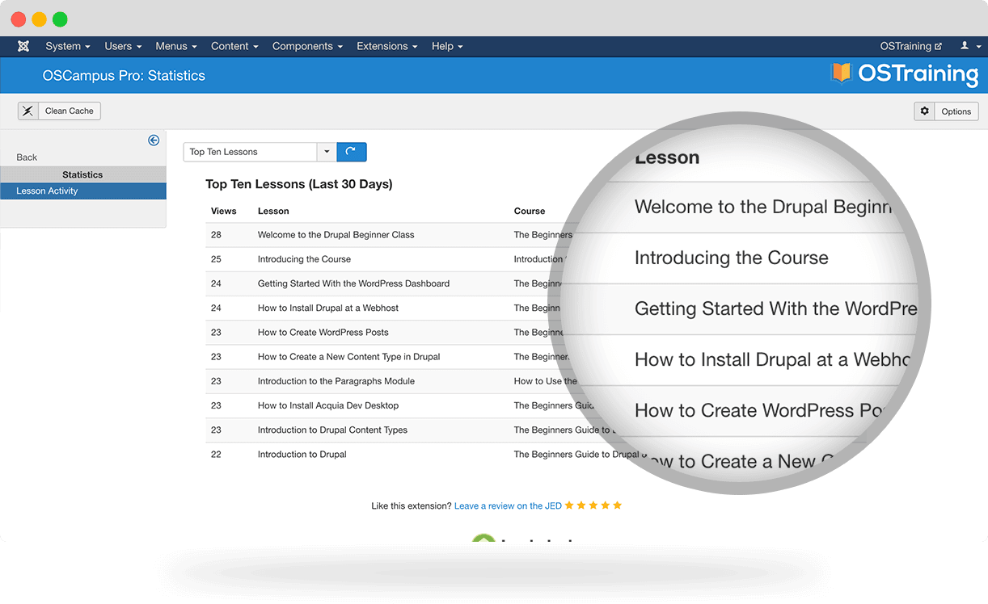Open the Options button

point(946,111)
